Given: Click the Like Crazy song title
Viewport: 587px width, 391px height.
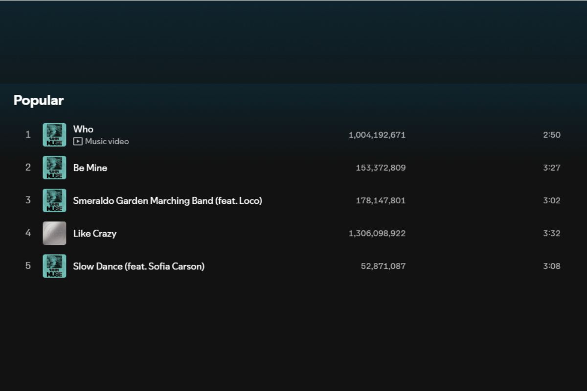Looking at the screenshot, I should pyautogui.click(x=95, y=233).
